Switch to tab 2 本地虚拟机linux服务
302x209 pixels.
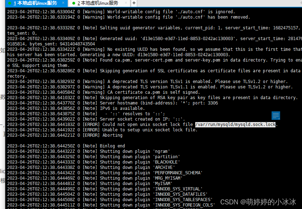point(95,3)
